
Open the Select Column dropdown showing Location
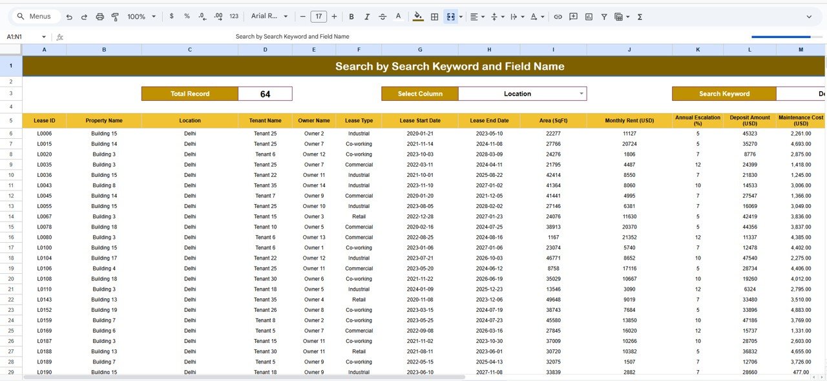pos(521,93)
